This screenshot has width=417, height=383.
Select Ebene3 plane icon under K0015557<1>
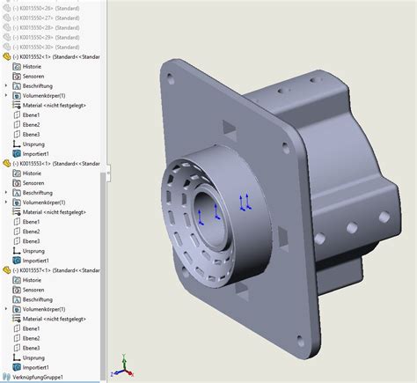tap(17, 348)
